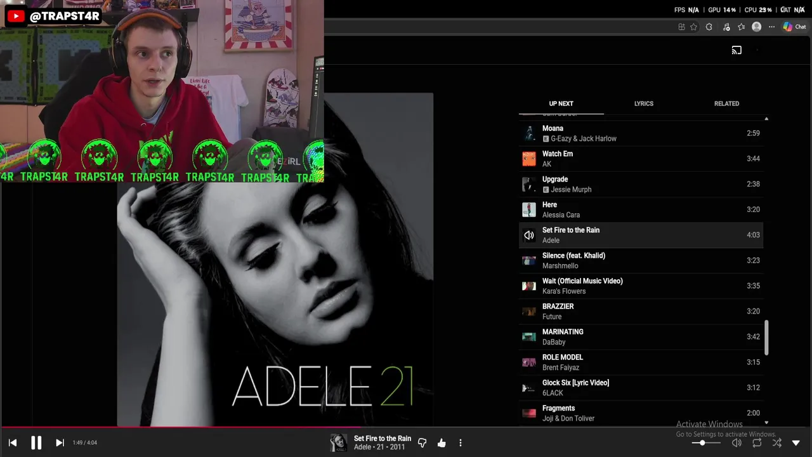This screenshot has width=812, height=457.
Task: Play MARINATING by DaBaby
Action: coord(641,336)
